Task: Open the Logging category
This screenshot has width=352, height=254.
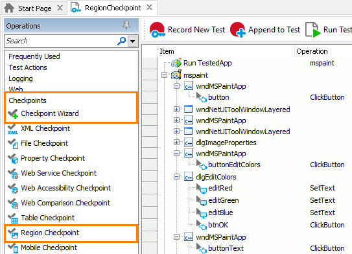Action: (x=21, y=79)
